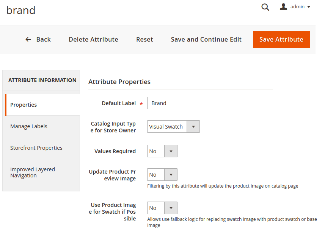Open the Values Required dropdown
The width and height of the screenshot is (322, 236).
[x=162, y=151]
